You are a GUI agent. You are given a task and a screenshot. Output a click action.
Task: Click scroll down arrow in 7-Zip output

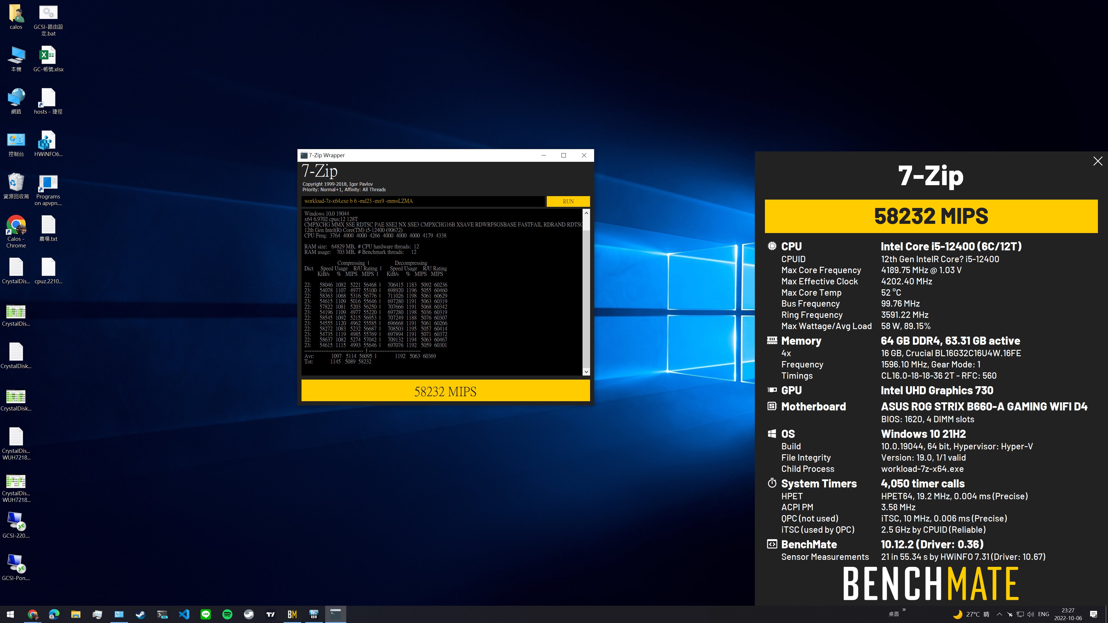click(586, 371)
